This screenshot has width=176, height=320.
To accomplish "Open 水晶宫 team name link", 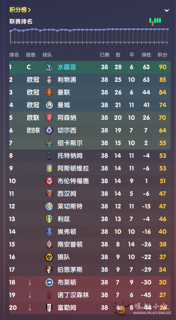I will pyautogui.click(x=67, y=67).
